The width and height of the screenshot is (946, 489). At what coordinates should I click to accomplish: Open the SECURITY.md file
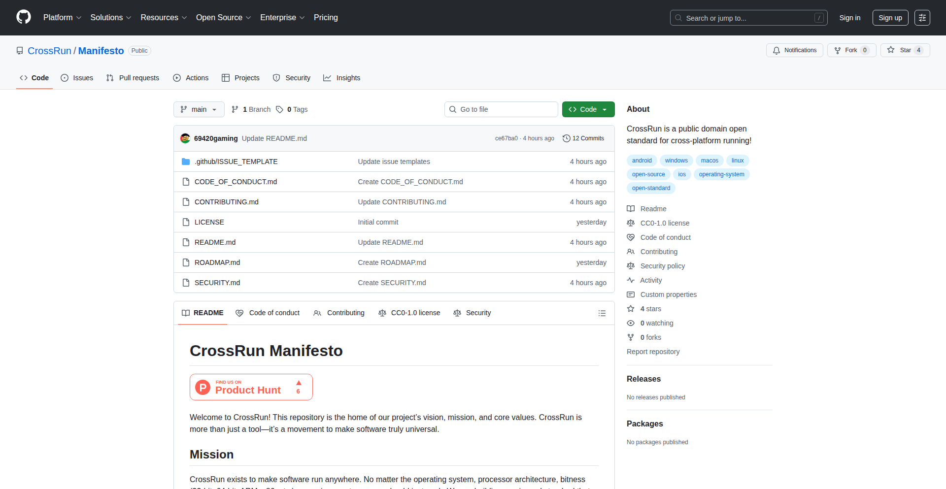point(217,283)
